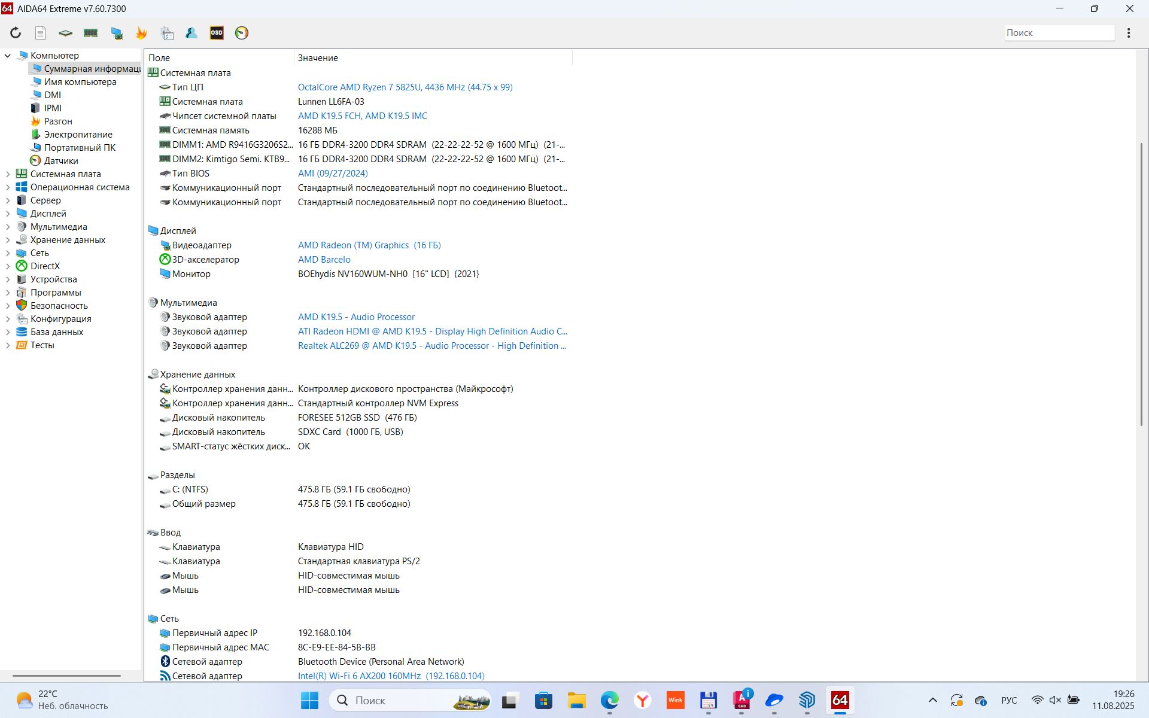Viewport: 1149px width, 718px height.
Task: Open the OctalCore AMD Ryzen 7 5825U link
Action: pos(405,87)
